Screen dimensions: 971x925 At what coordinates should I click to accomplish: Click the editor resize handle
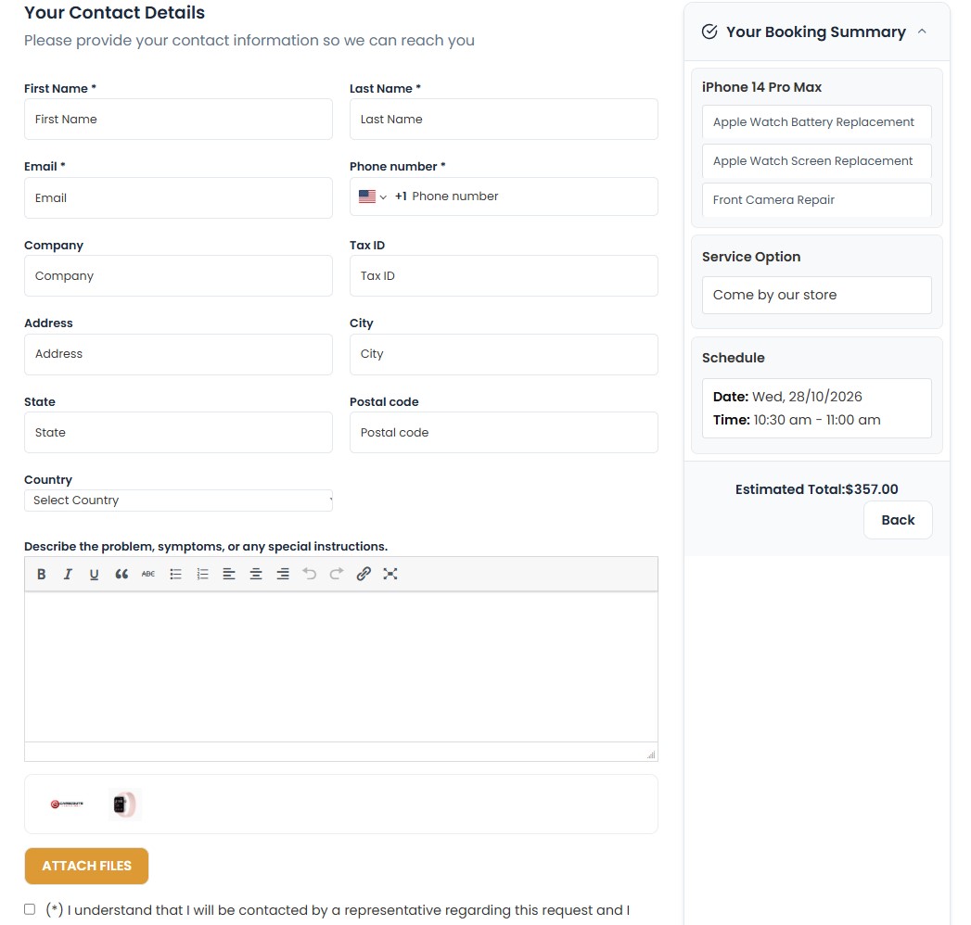pos(651,754)
